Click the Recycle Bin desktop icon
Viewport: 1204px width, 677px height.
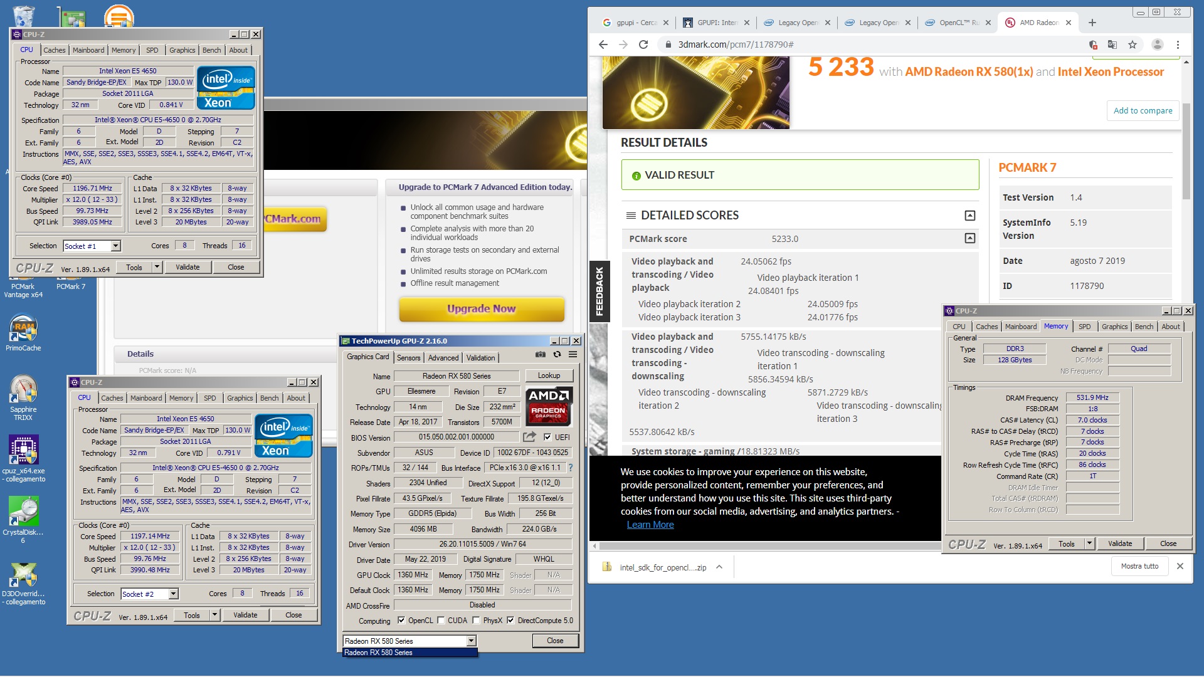point(23,16)
